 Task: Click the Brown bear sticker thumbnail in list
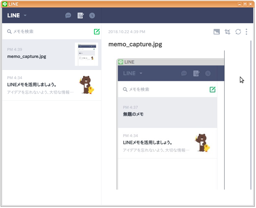pos(87,85)
